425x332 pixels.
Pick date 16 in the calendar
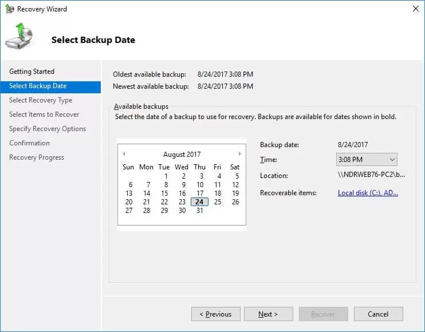(x=182, y=193)
